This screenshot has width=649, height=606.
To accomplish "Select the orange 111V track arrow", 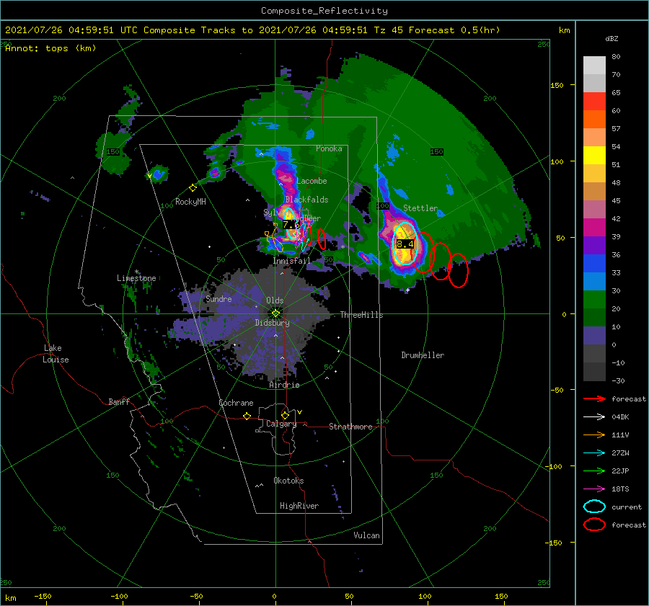I will click(x=594, y=435).
